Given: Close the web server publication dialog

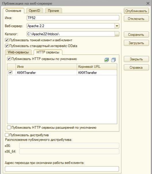Looking at the screenshot, I should [148, 3].
